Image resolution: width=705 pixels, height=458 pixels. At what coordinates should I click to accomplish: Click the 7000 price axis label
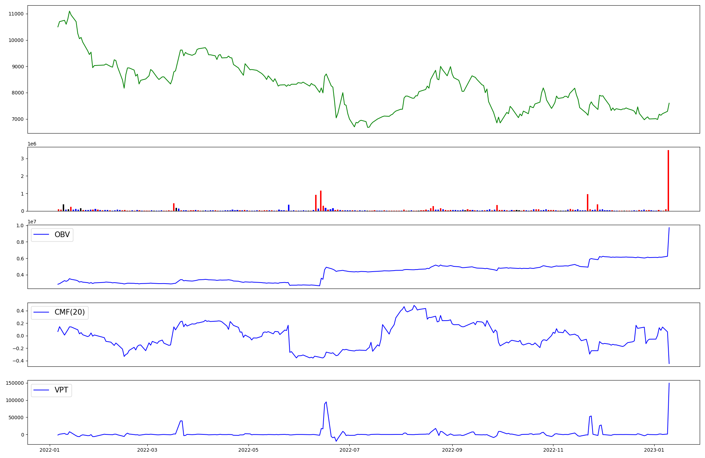click(x=17, y=119)
